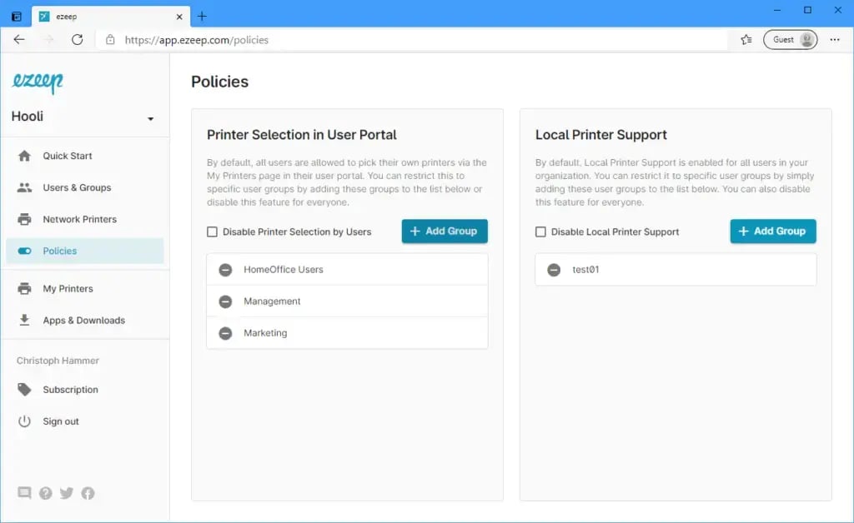Click the browser address bar URL
This screenshot has width=854, height=523.
(197, 39)
